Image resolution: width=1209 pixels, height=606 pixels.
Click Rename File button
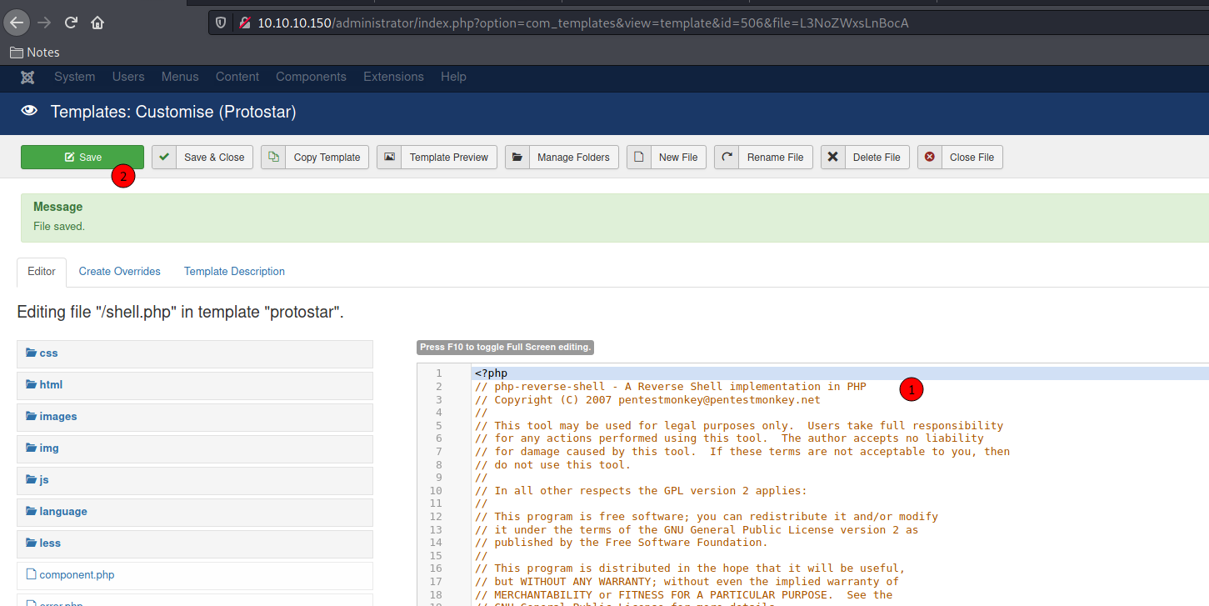point(763,157)
